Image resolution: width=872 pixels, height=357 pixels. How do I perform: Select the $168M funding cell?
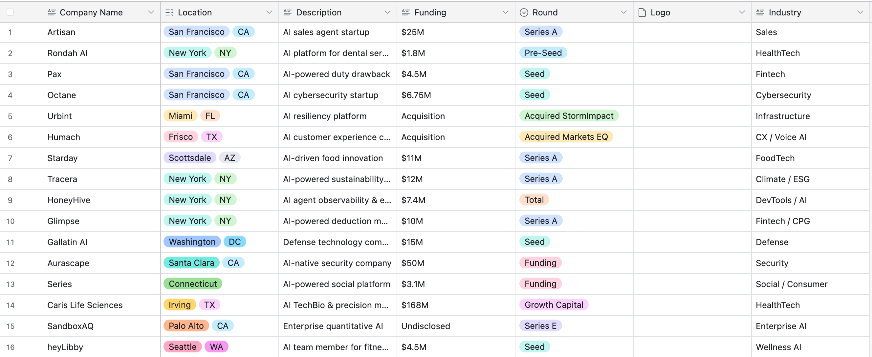click(456, 305)
